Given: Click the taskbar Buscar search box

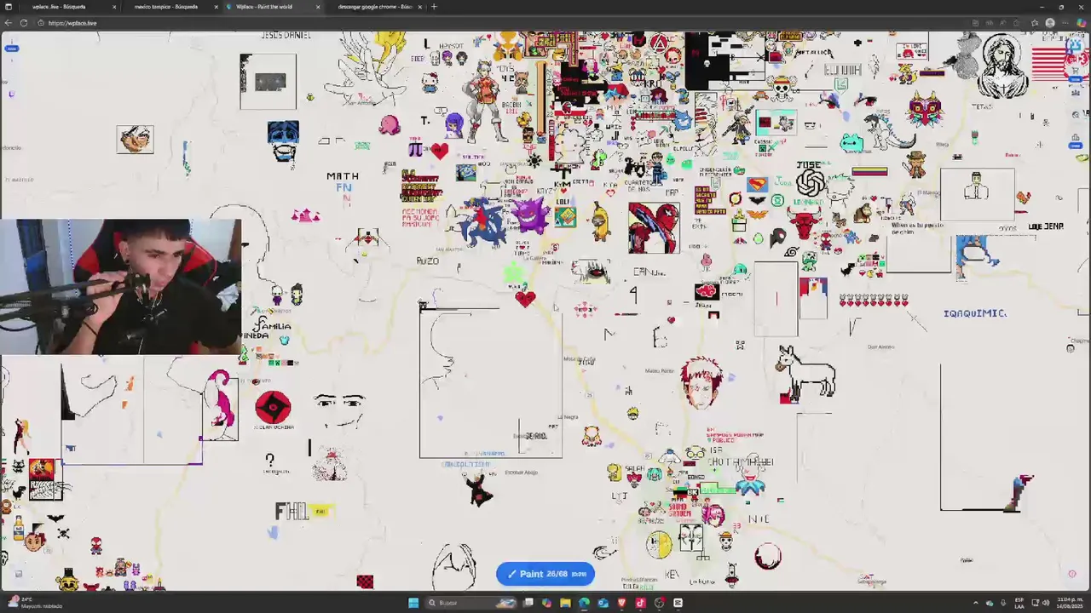Looking at the screenshot, I should 471,603.
